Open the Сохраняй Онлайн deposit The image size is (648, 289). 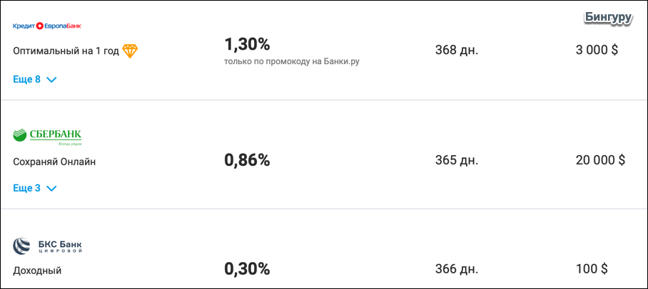(54, 162)
